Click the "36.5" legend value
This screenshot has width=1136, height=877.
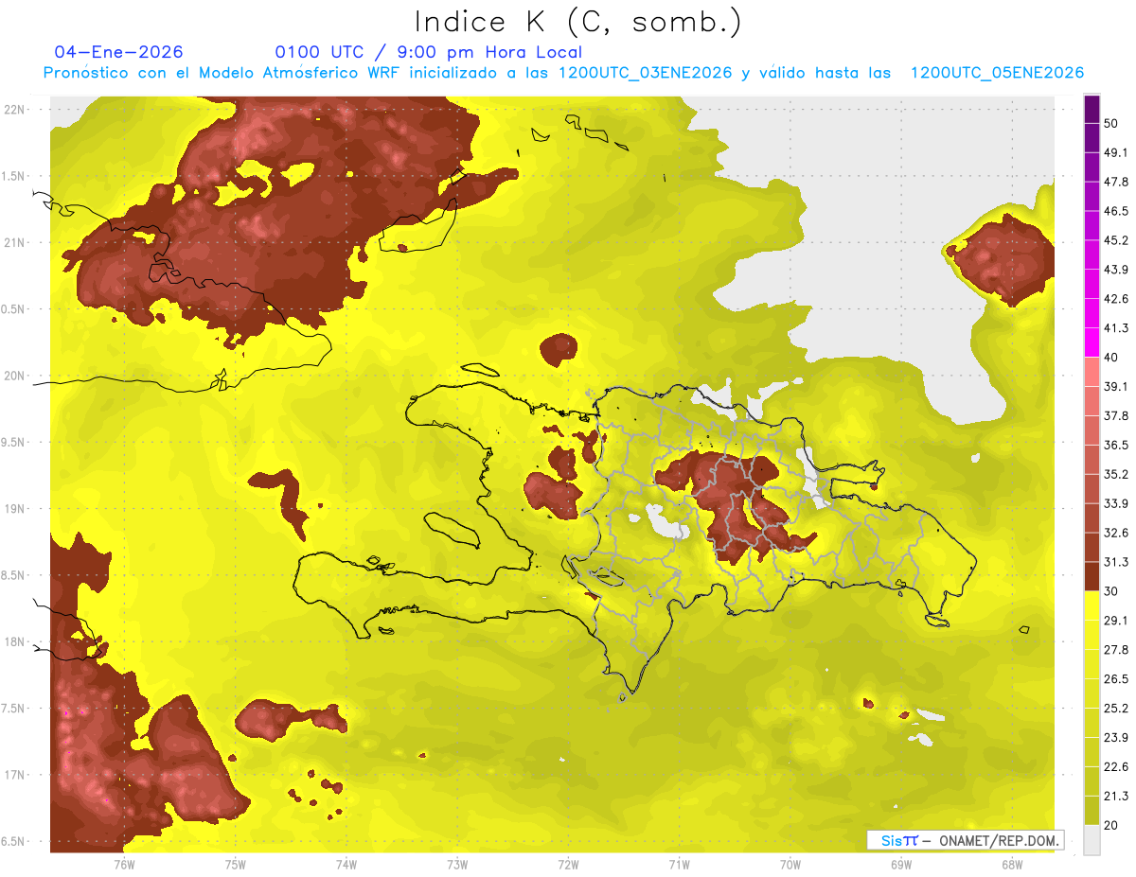1117,445
